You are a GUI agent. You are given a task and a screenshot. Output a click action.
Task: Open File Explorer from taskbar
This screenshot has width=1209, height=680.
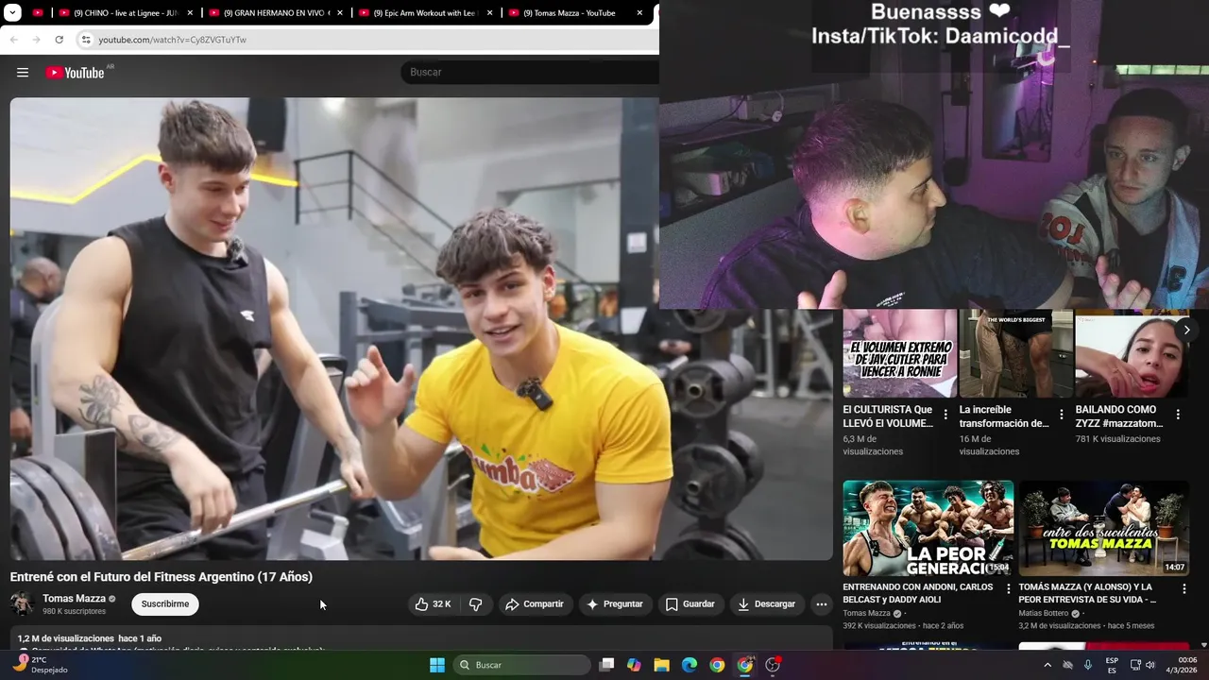click(661, 665)
